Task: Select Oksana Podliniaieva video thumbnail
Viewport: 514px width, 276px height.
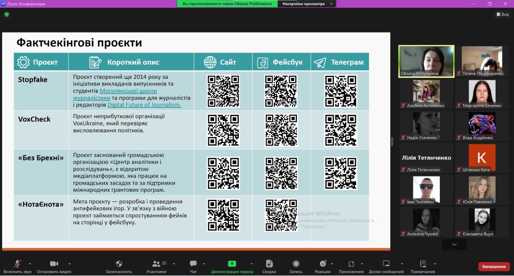Action: (427, 61)
